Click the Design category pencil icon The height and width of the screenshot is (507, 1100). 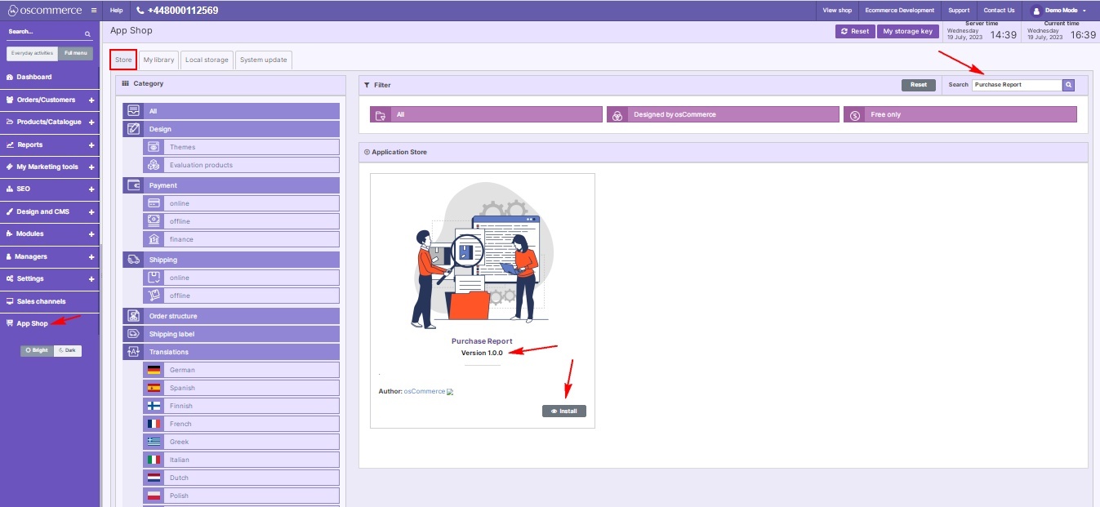tap(134, 129)
